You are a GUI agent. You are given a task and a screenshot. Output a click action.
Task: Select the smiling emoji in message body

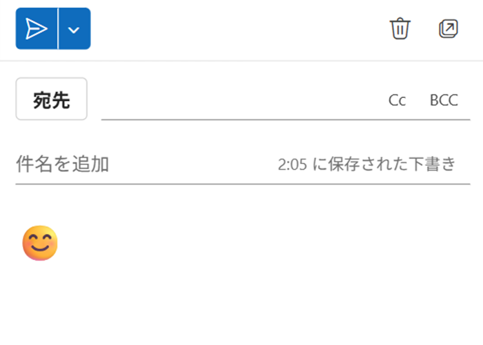coord(40,243)
